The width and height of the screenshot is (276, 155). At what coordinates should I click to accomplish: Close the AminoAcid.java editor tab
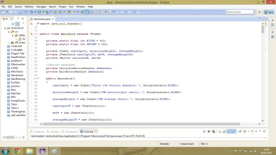coord(53,19)
